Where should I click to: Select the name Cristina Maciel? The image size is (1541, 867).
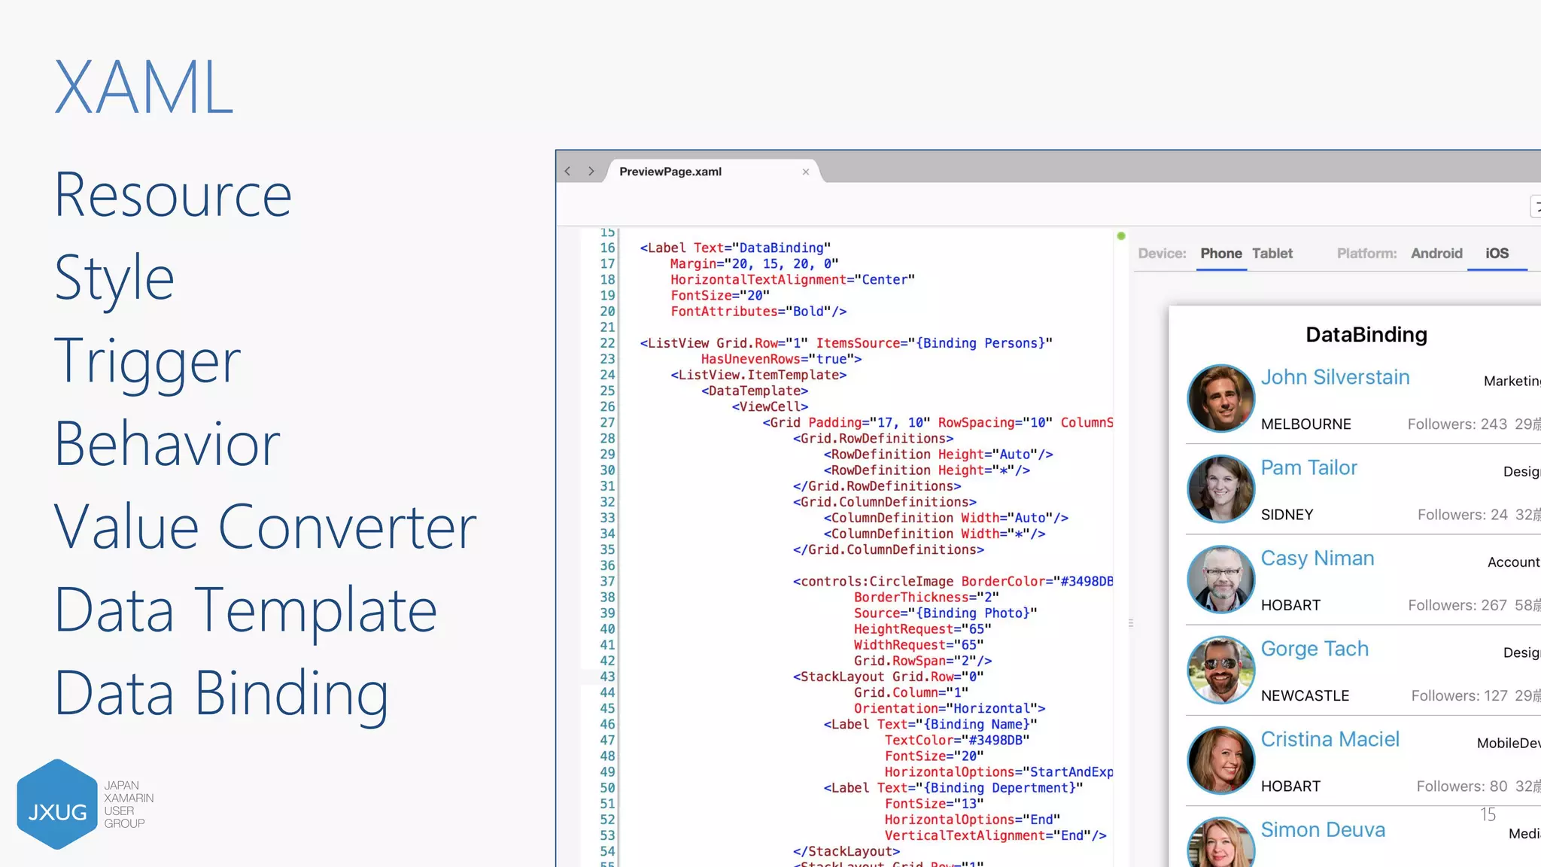click(1330, 739)
